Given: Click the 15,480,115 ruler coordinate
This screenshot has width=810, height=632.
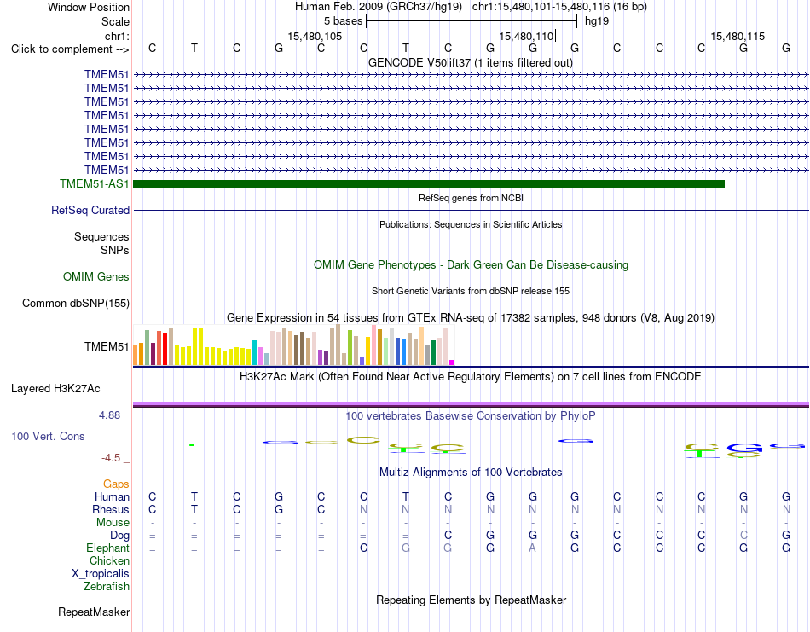Looking at the screenshot, I should (x=738, y=36).
